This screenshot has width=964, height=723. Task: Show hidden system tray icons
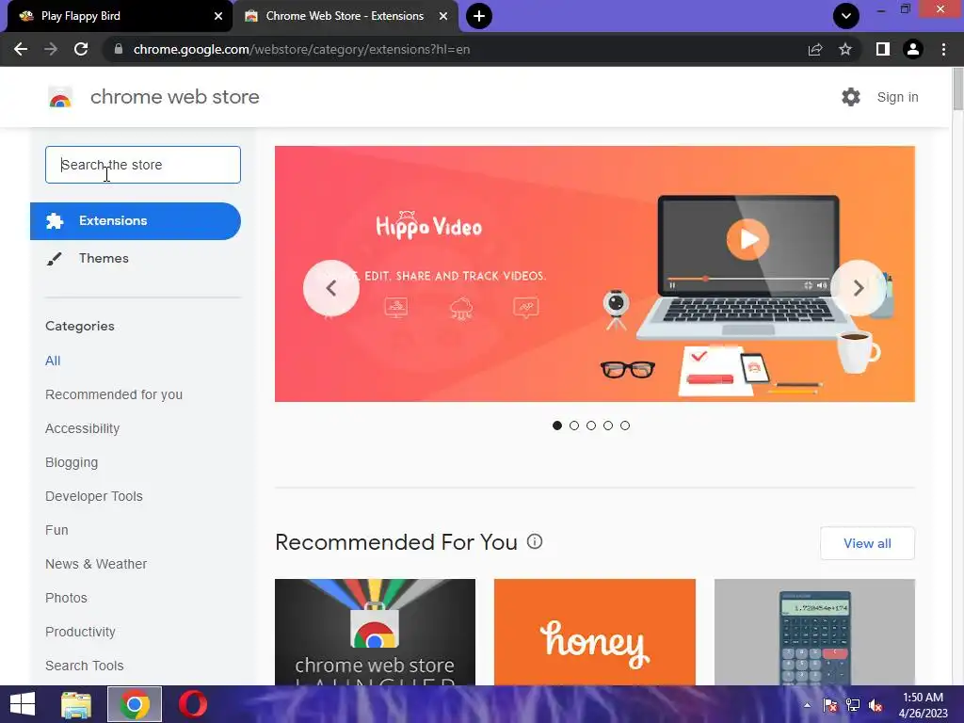pyautogui.click(x=807, y=705)
